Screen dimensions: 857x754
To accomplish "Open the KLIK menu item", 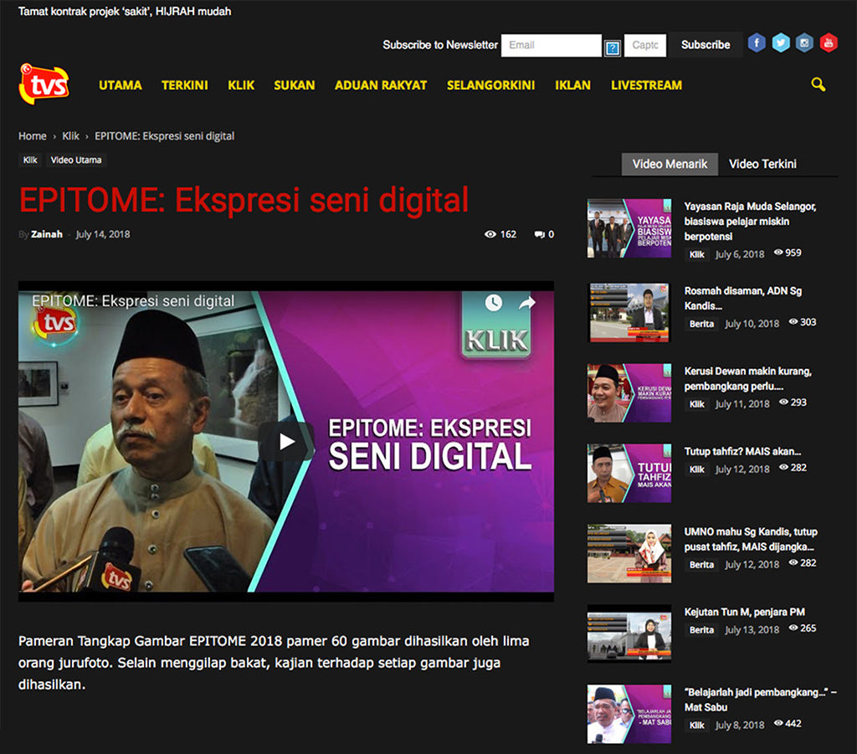I will tap(241, 85).
